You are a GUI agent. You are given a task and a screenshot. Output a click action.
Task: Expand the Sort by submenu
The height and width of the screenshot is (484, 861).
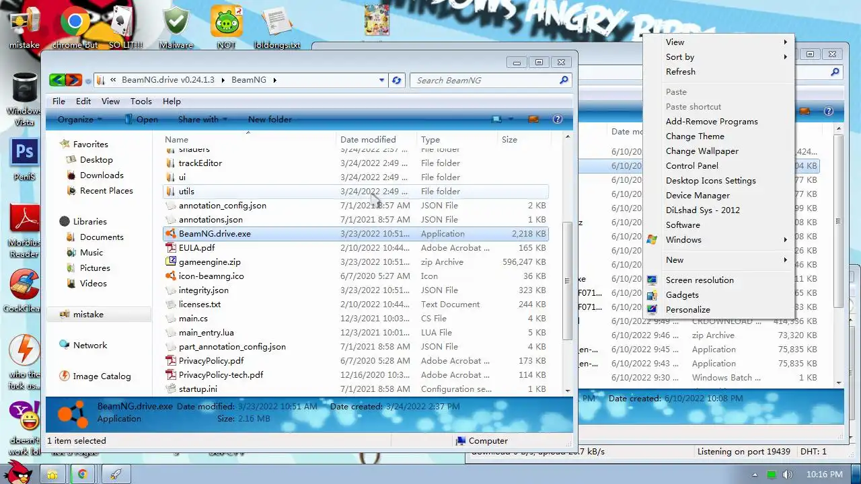point(718,56)
